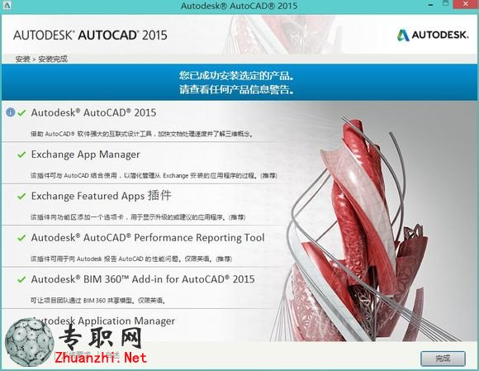Click the checkmark beside Performance Reporting Tool
The height and width of the screenshot is (371, 479).
pyautogui.click(x=21, y=238)
